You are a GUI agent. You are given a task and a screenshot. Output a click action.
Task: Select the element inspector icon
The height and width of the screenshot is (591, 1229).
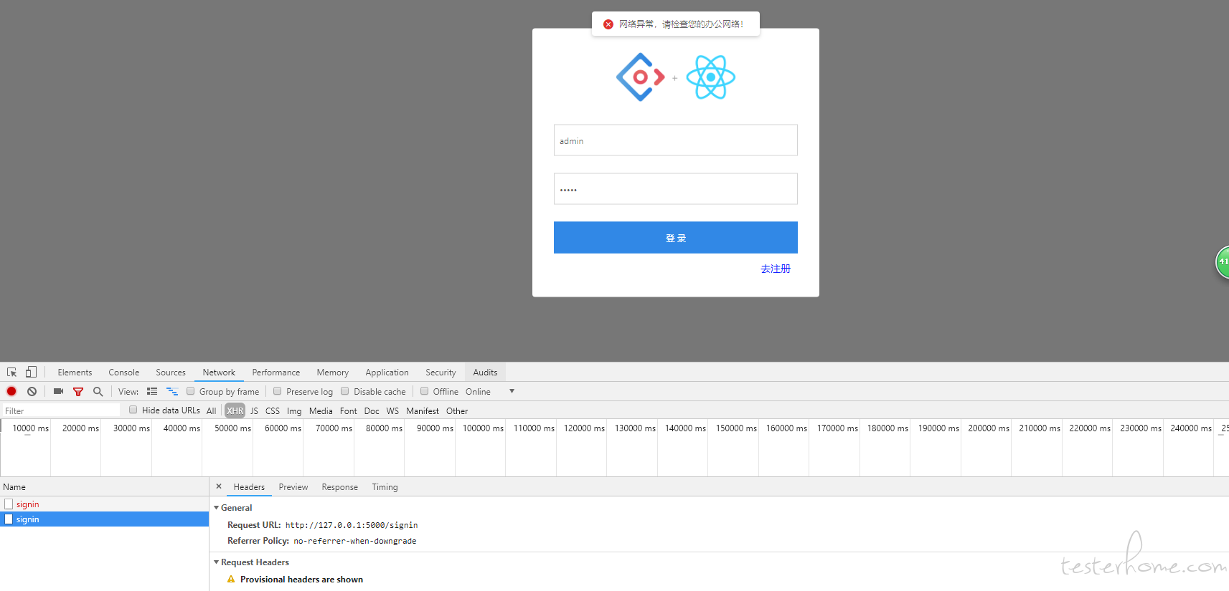point(11,373)
